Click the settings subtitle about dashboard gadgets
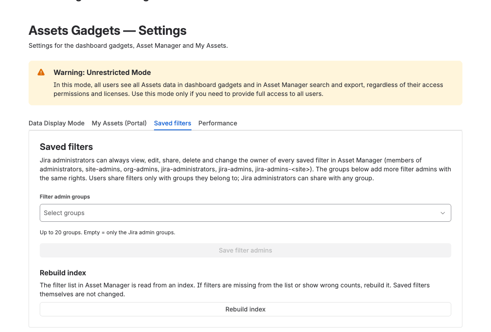The image size is (491, 332). (128, 46)
